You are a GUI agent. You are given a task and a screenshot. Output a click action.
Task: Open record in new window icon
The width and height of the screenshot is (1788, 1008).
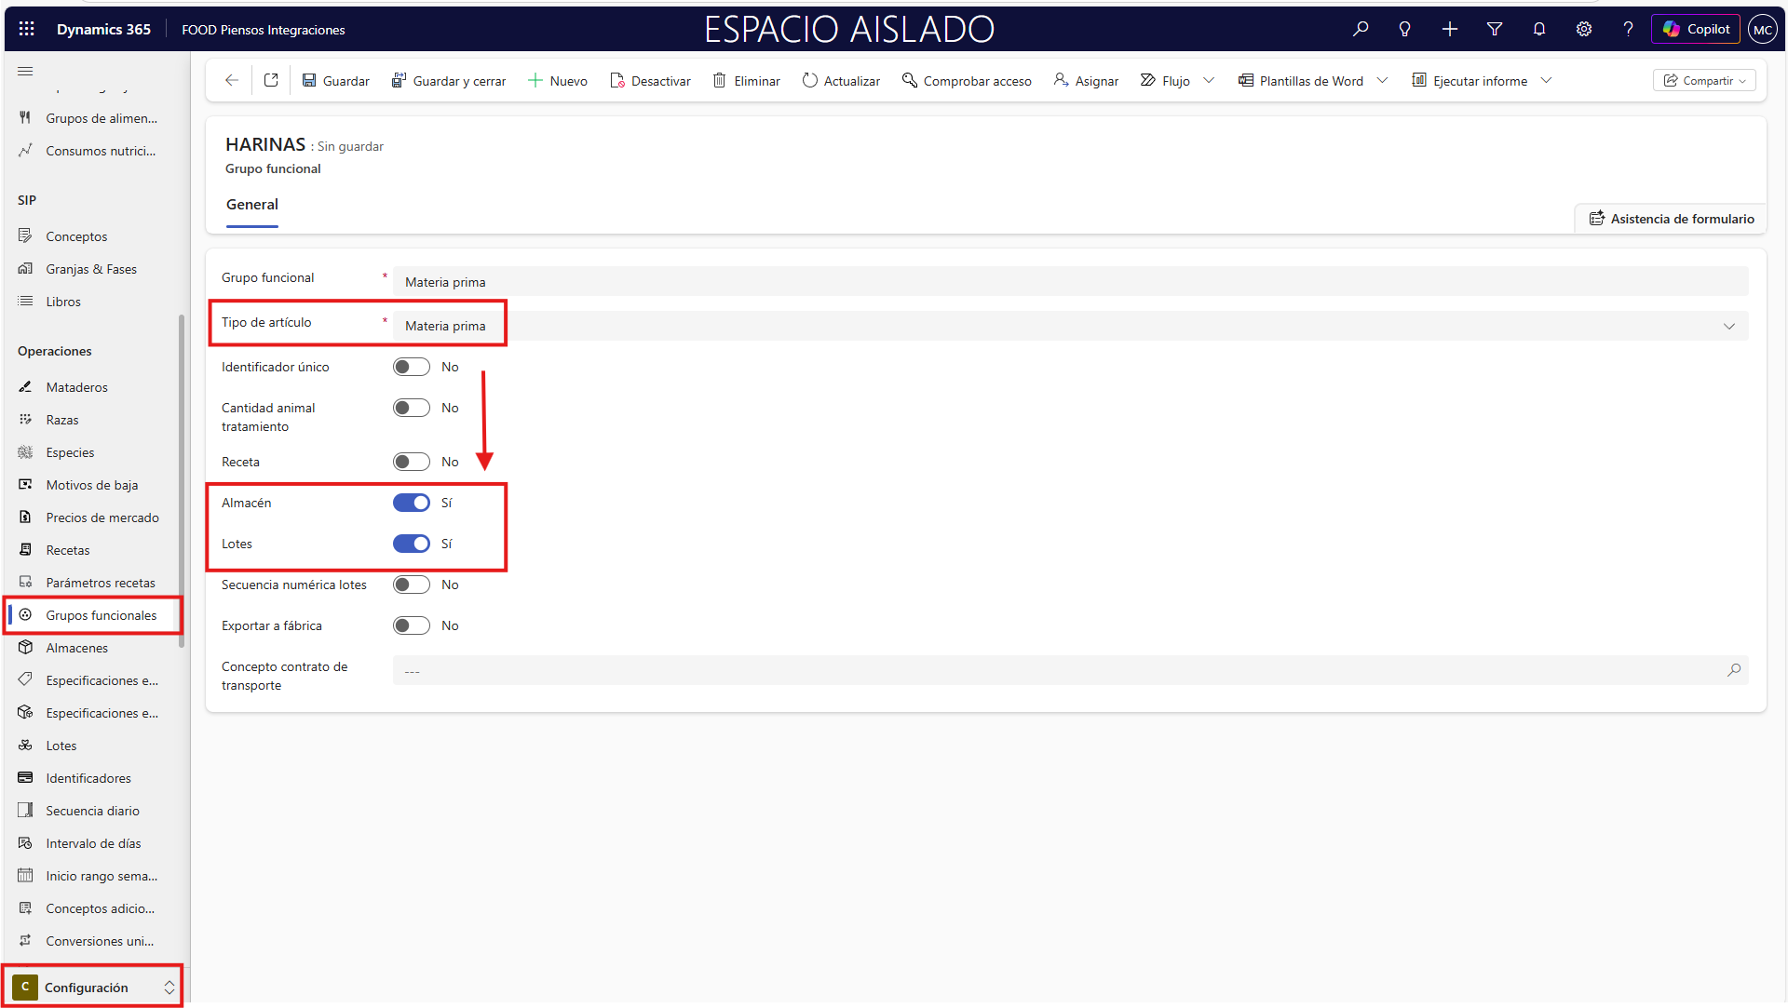[x=271, y=81]
